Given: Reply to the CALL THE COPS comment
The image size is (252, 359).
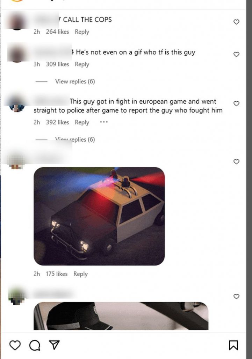Looking at the screenshot, I should [82, 32].
